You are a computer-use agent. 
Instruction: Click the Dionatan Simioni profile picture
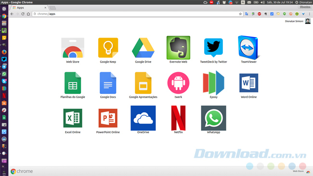click(308, 21)
